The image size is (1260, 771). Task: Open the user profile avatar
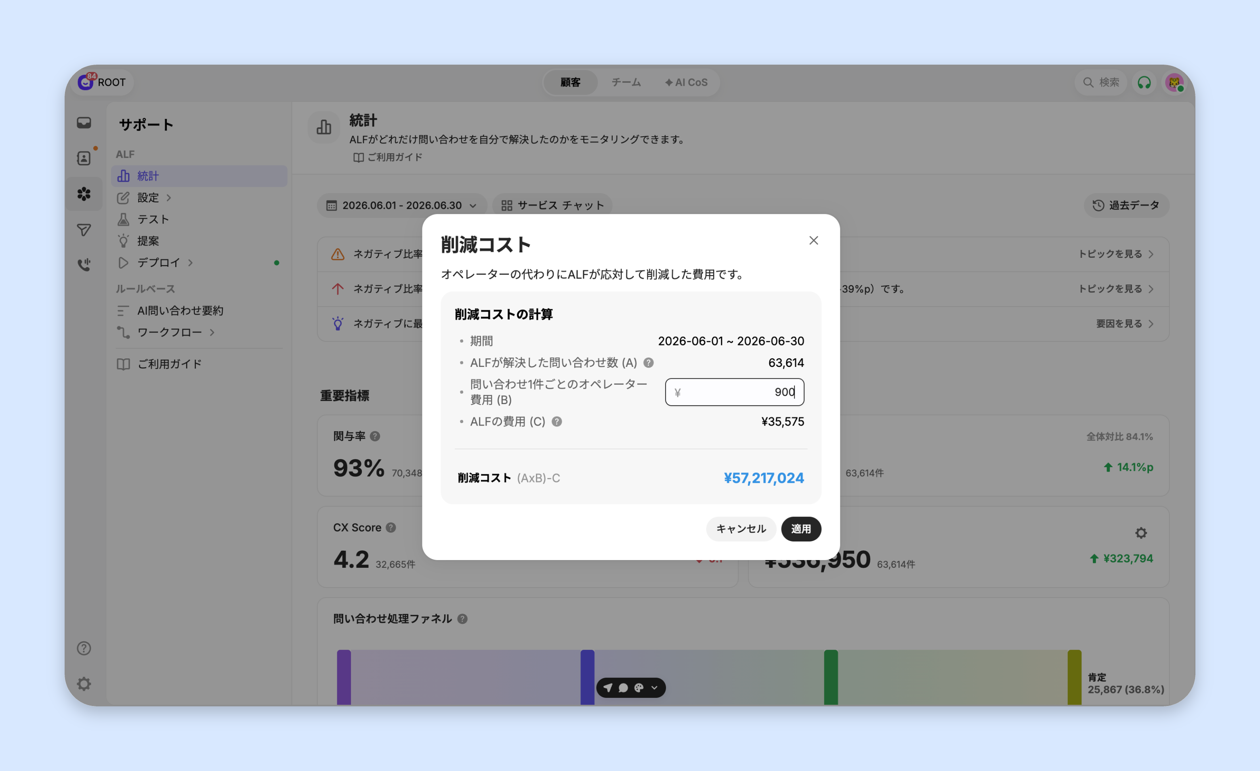pos(1174,82)
